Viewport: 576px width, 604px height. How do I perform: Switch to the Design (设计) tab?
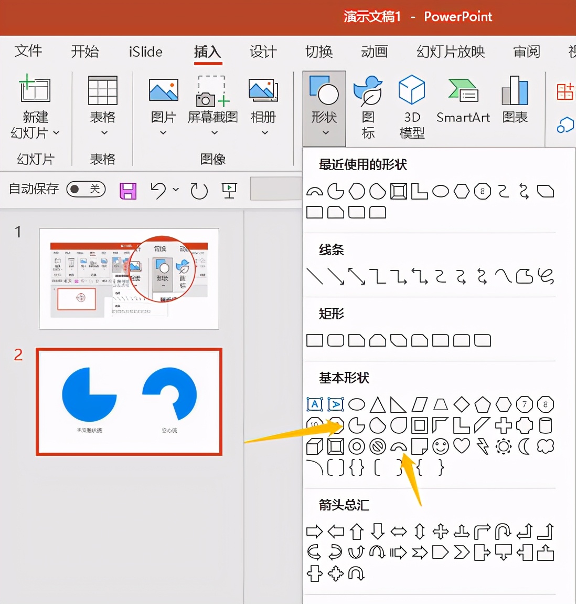click(x=263, y=52)
